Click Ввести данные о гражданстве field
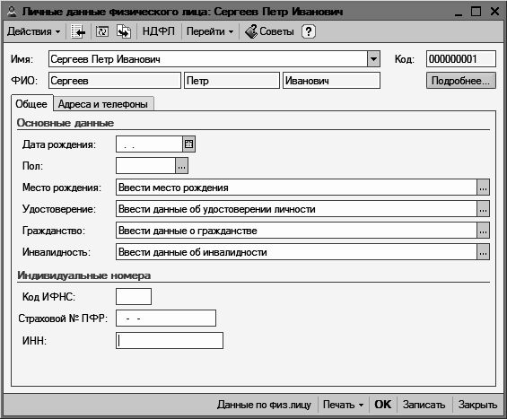 (x=296, y=231)
